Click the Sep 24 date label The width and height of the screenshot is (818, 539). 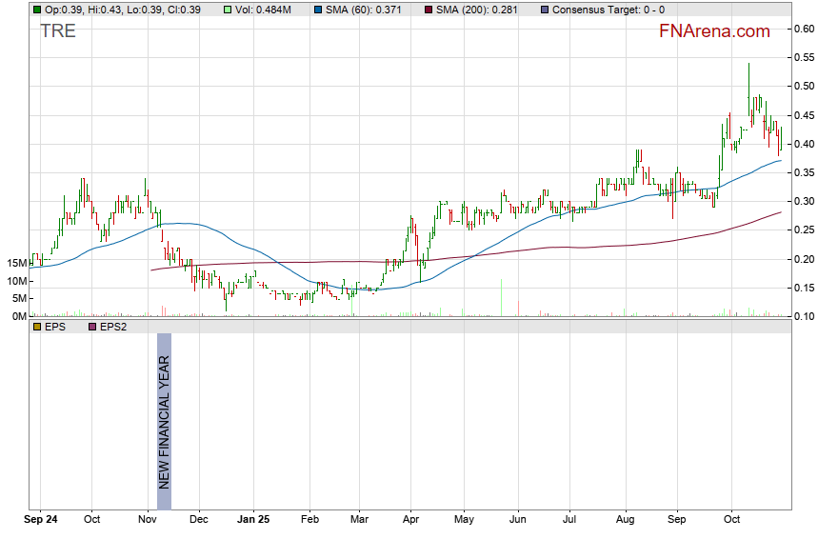[39, 520]
